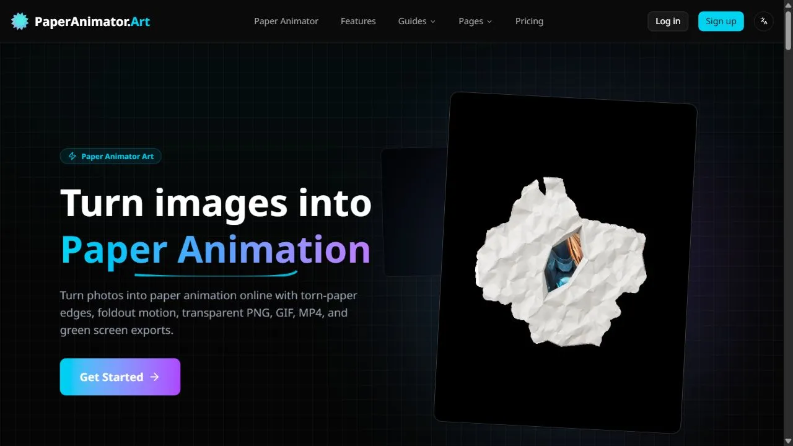Open the language translate icon button
793x446 pixels.
pyautogui.click(x=764, y=21)
